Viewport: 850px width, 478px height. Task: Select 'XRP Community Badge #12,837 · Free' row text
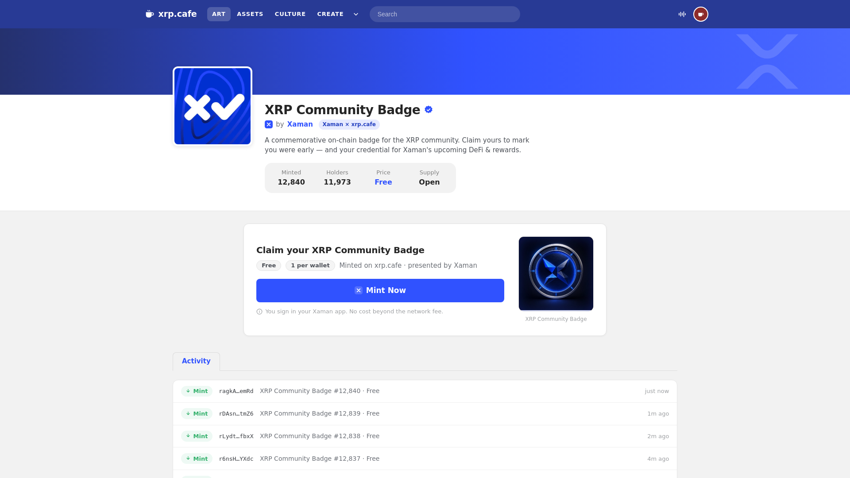click(320, 459)
